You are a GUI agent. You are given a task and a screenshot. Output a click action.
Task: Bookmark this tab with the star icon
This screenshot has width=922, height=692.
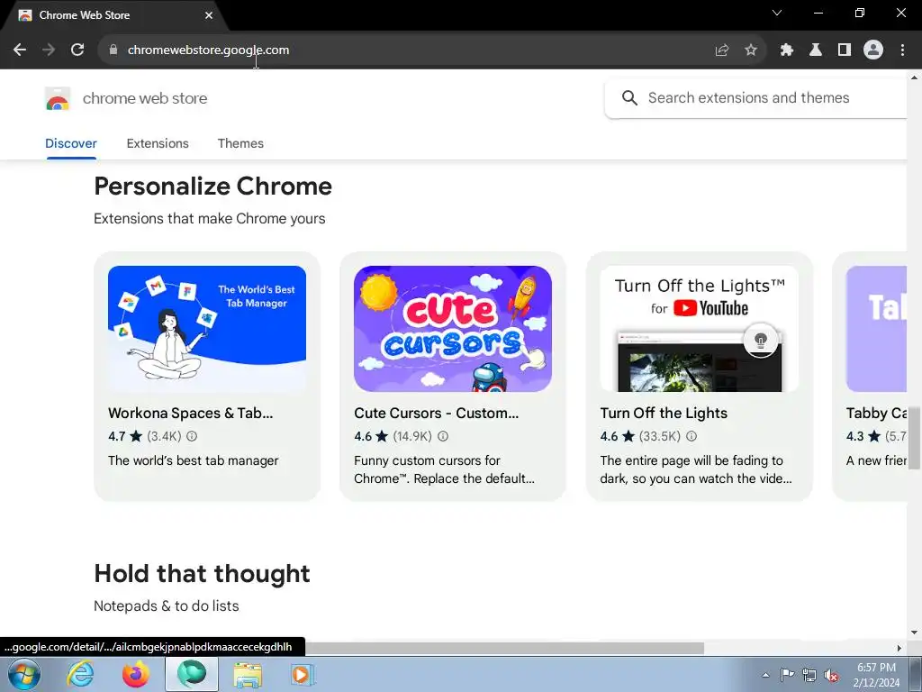pyautogui.click(x=751, y=50)
